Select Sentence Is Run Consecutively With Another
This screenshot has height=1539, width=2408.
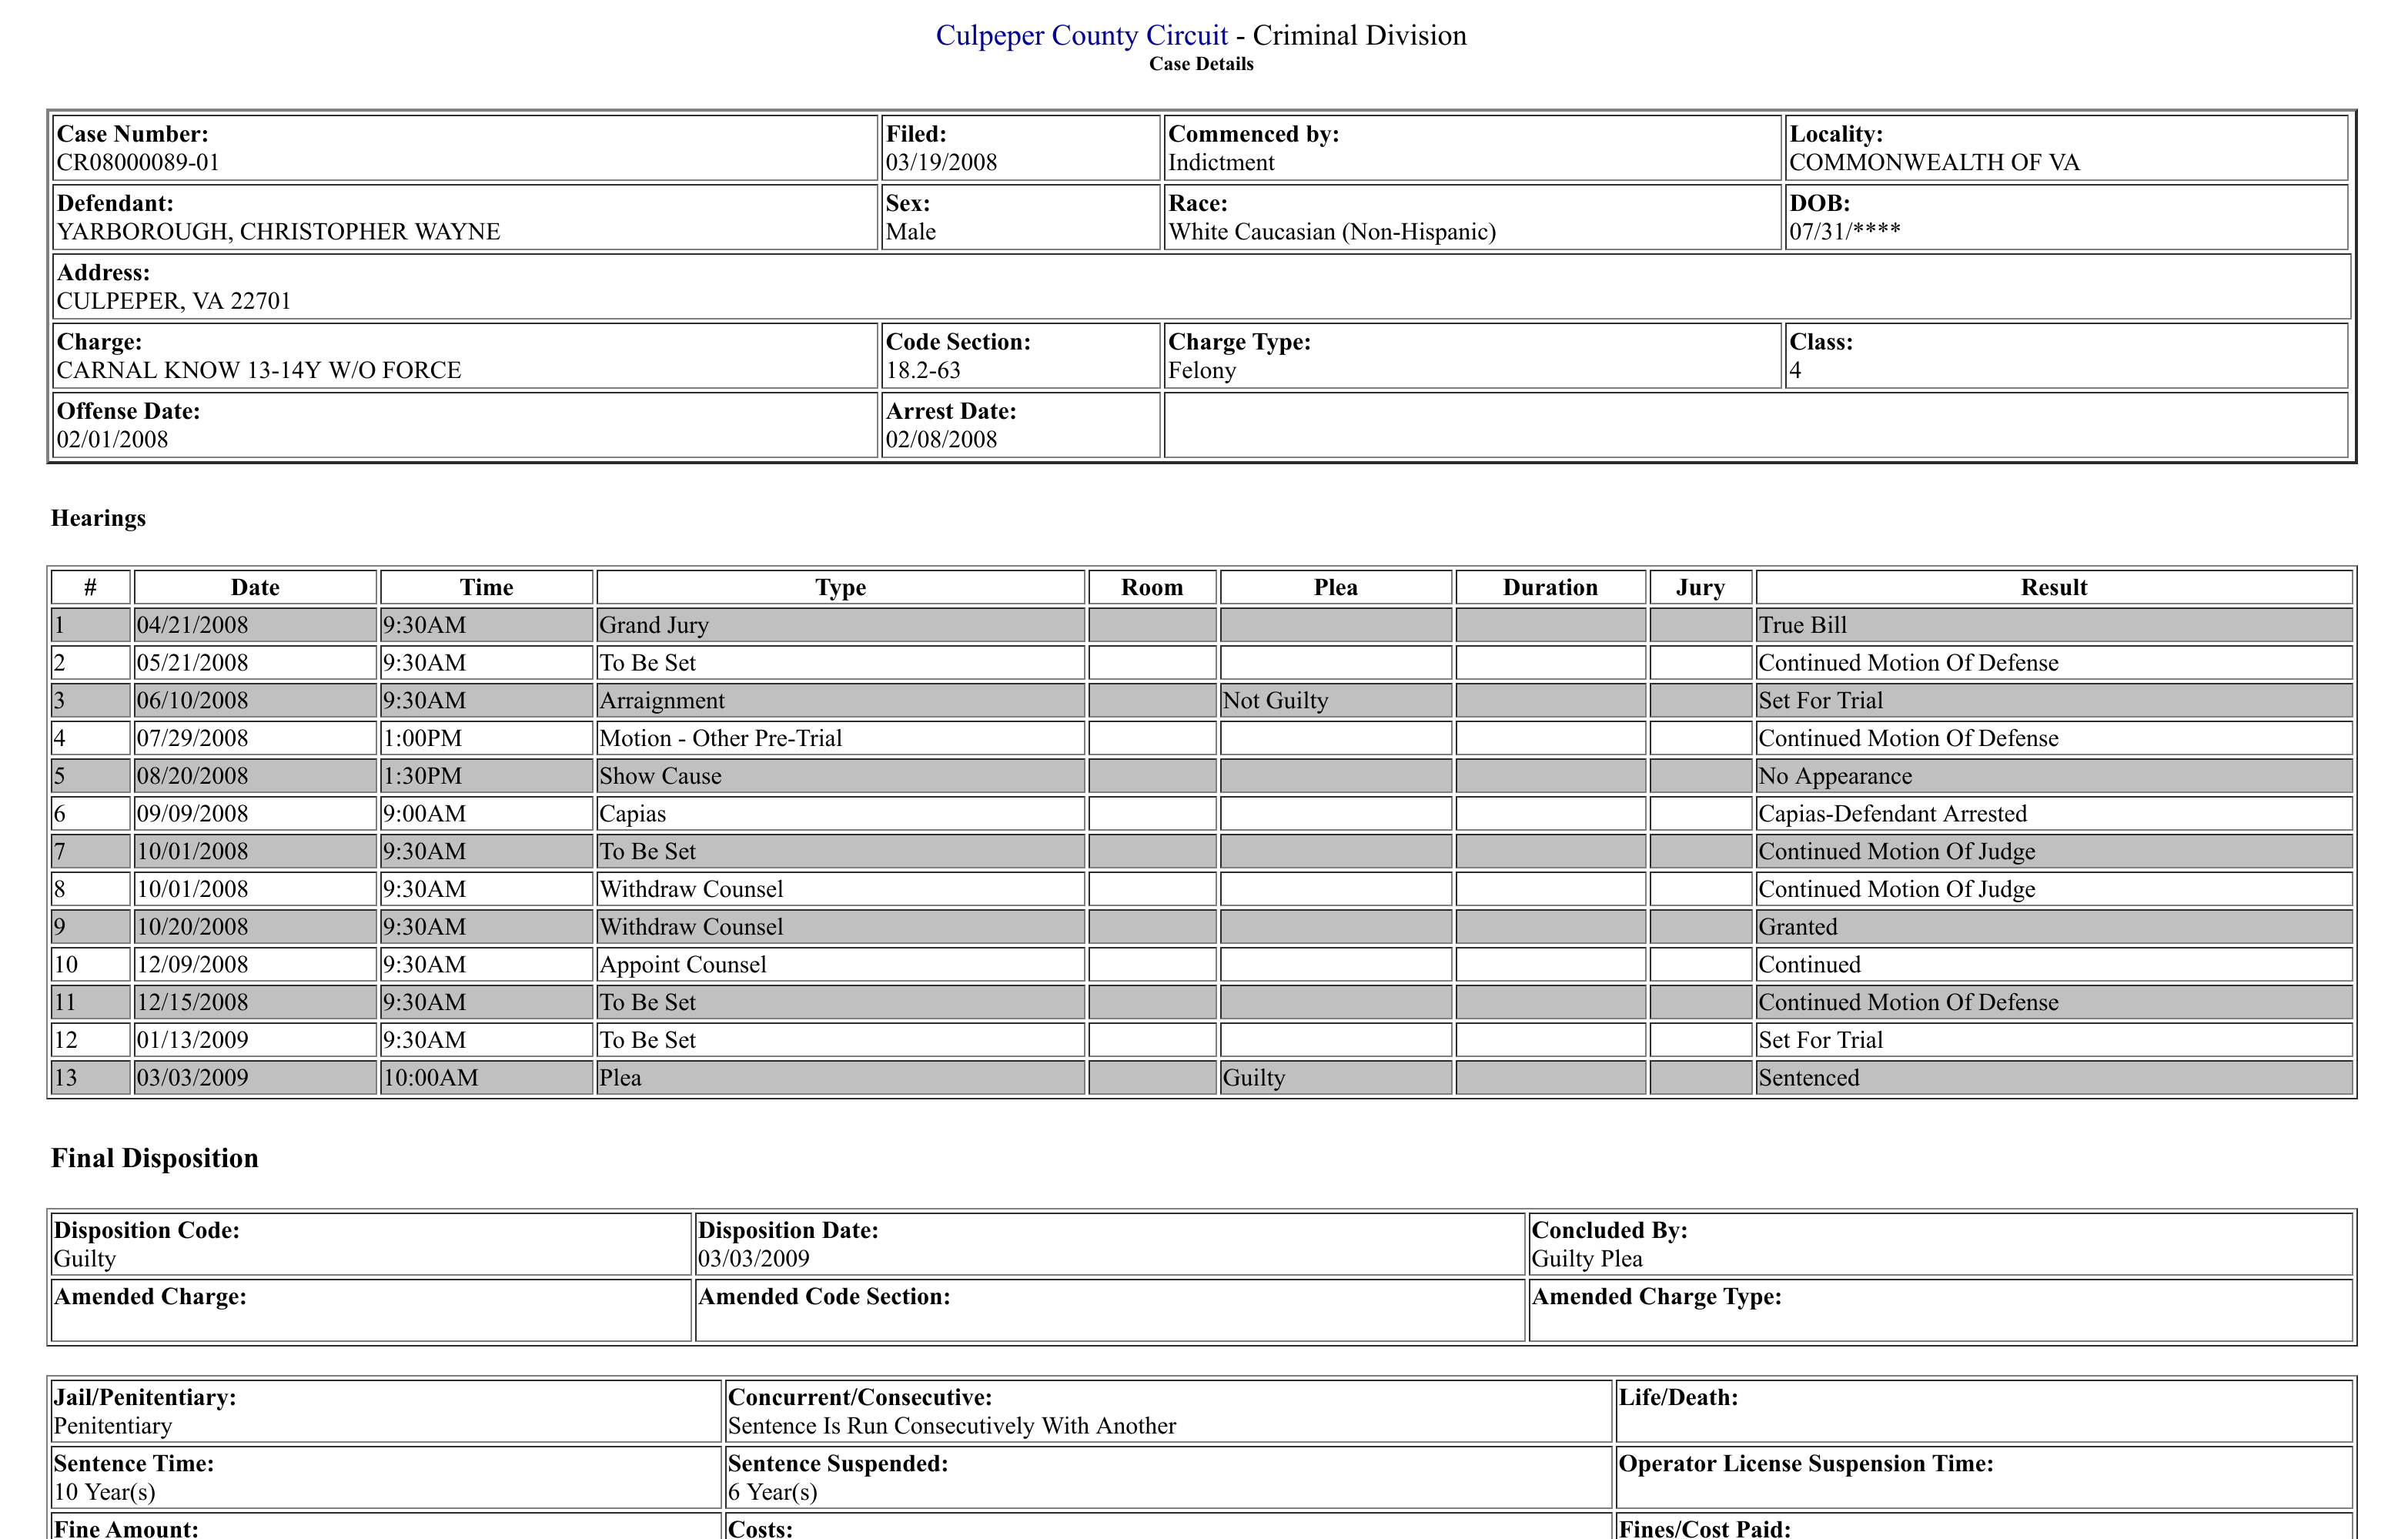click(952, 1426)
